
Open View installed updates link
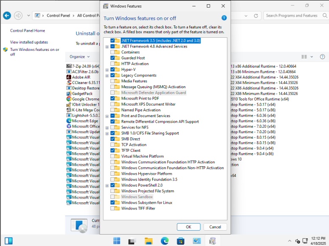[29, 42]
